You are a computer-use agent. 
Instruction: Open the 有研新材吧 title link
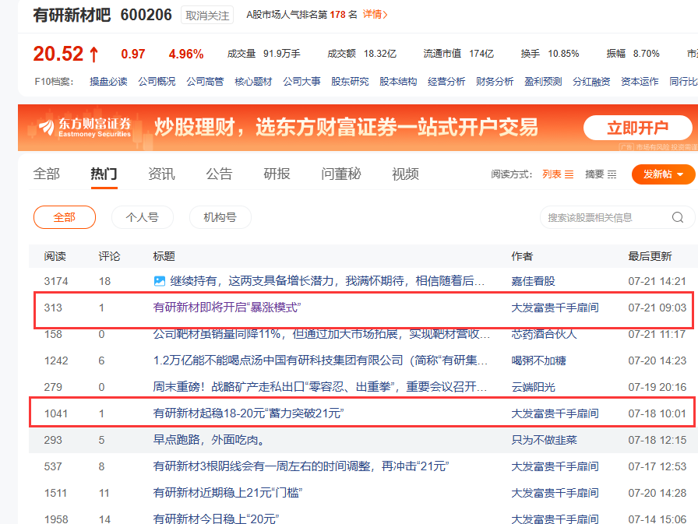[72, 15]
